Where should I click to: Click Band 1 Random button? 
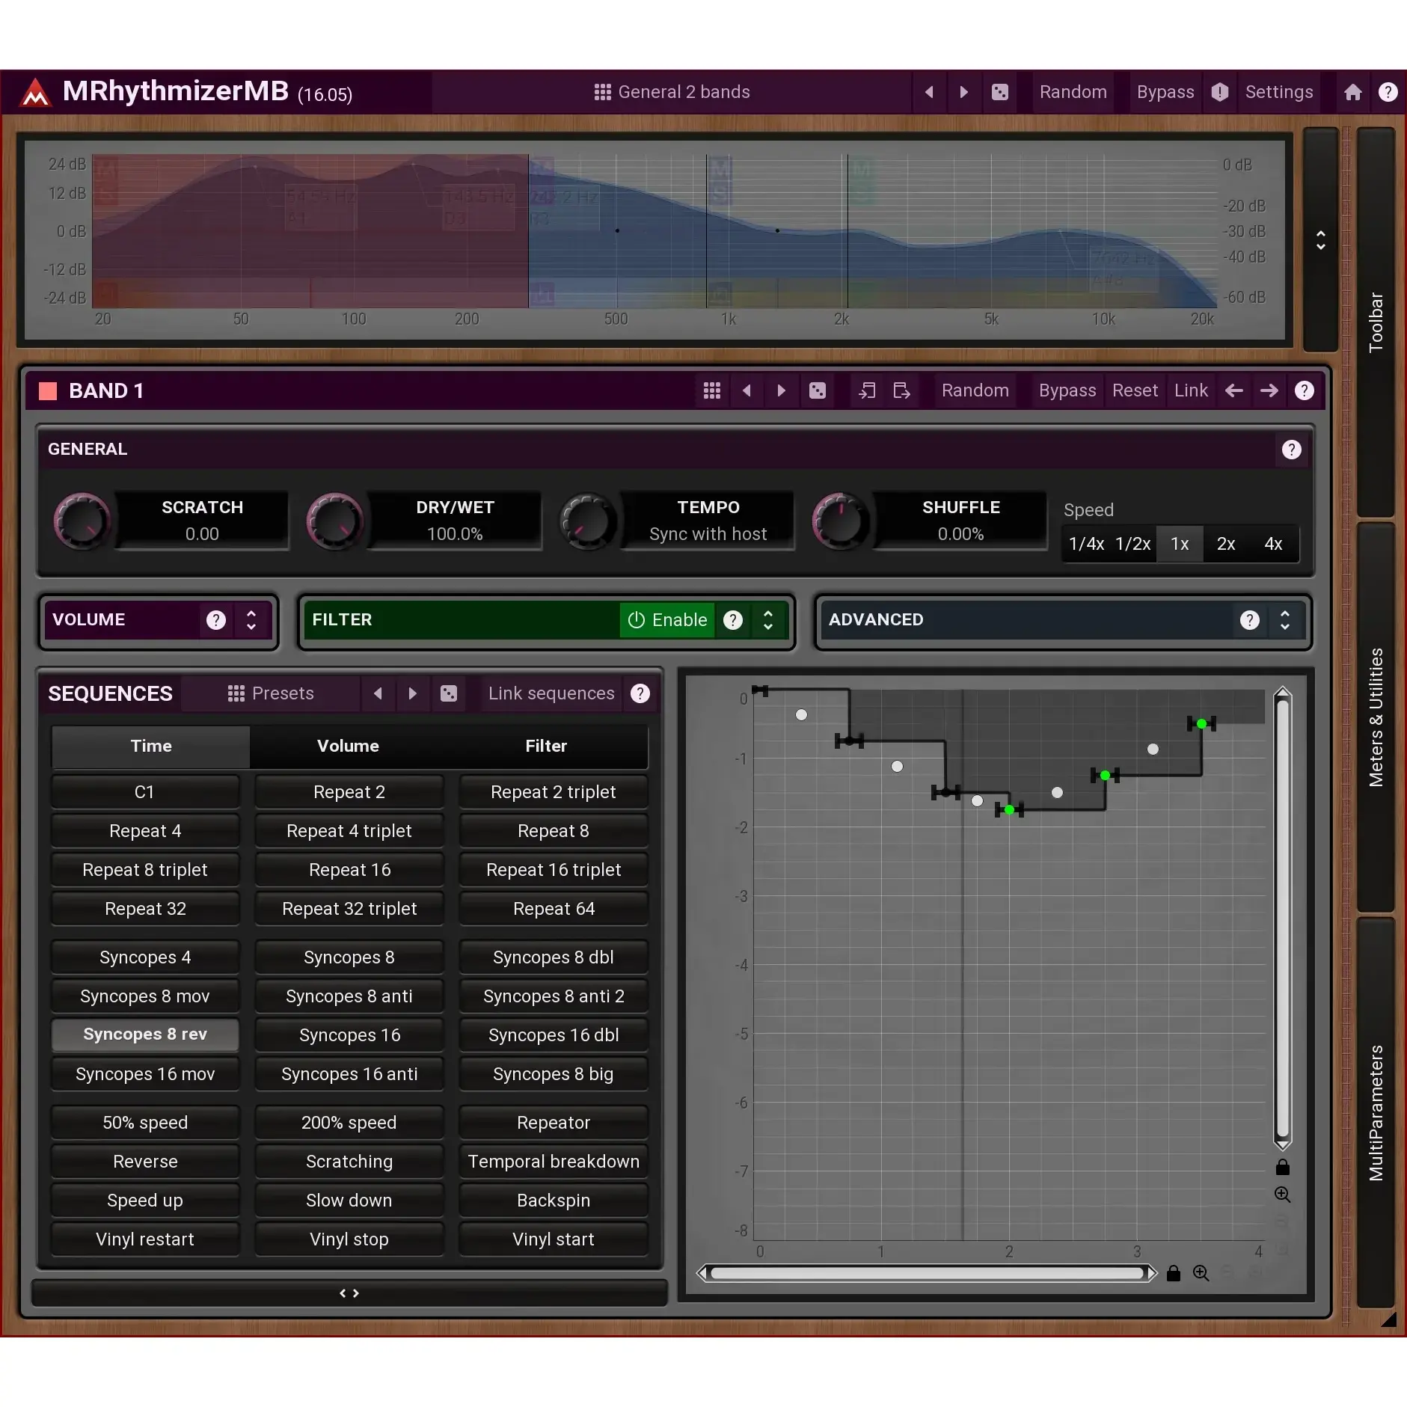[x=975, y=390]
